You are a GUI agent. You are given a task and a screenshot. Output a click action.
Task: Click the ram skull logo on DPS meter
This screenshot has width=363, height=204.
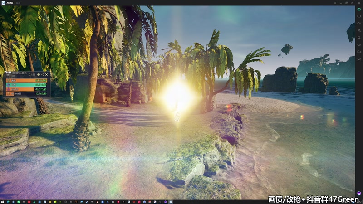(x=8, y=73)
